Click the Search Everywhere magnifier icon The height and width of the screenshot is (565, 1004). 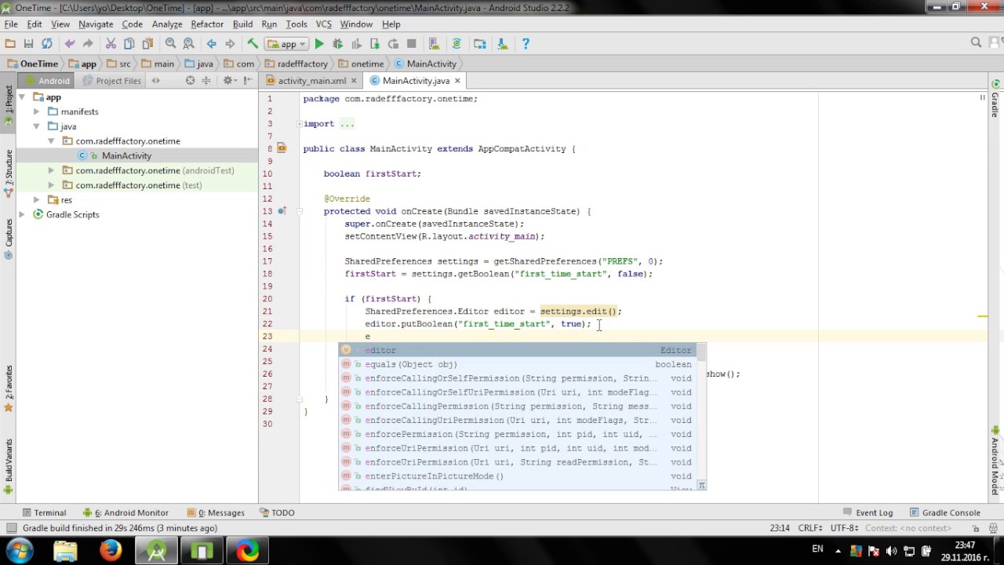(x=976, y=43)
